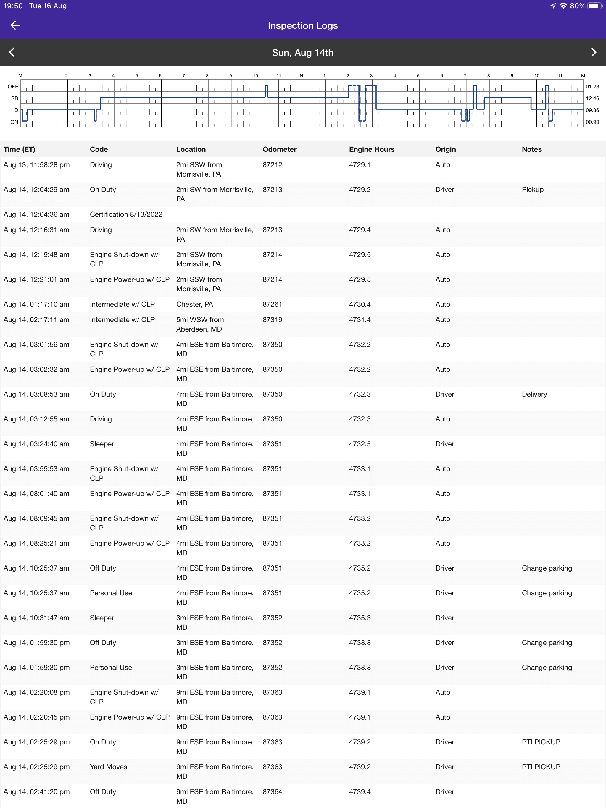Go to previous day's log
Viewport: 606px width, 808px height.
(x=12, y=52)
